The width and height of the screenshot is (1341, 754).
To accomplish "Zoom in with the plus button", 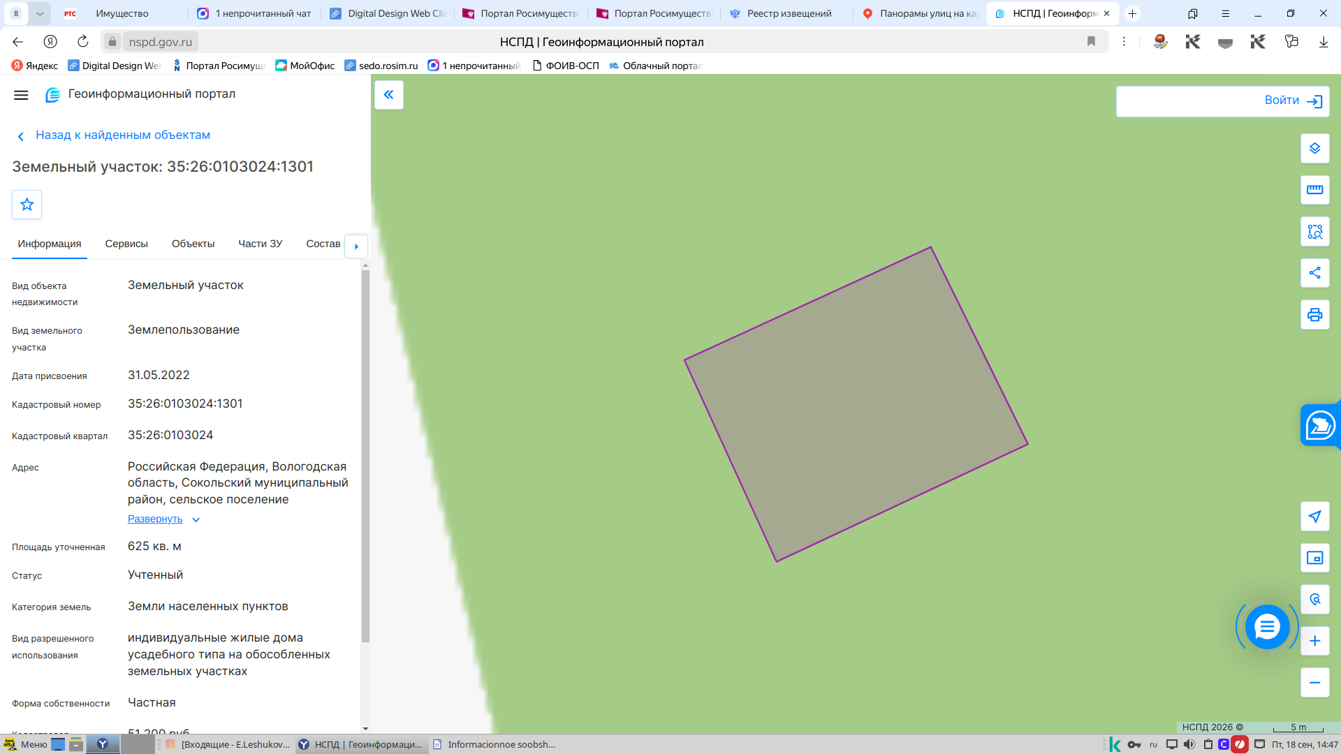I will [x=1314, y=641].
